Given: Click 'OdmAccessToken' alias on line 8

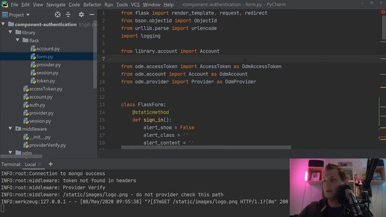Looking at the screenshot, I should [262, 66].
